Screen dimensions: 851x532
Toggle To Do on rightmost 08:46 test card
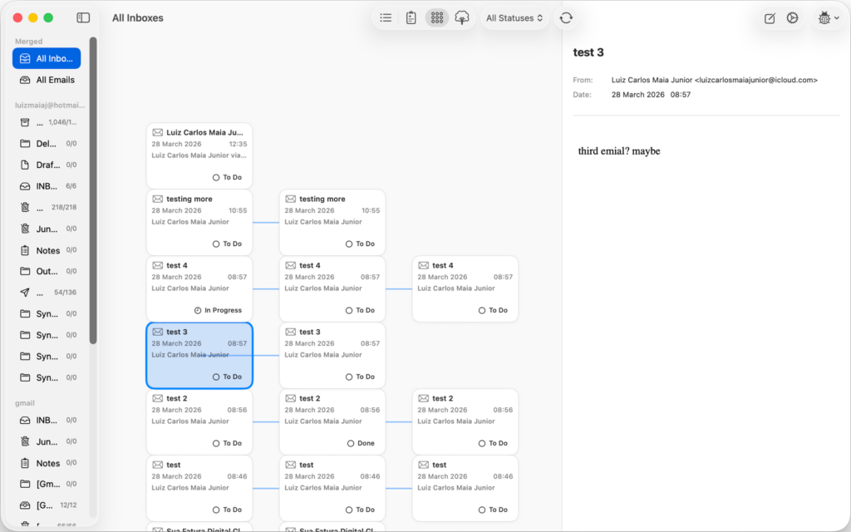click(x=493, y=510)
